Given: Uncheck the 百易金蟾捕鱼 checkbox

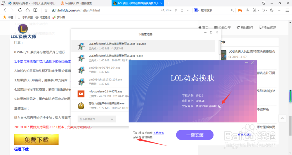Looking at the screenshot, I should 134,137.
